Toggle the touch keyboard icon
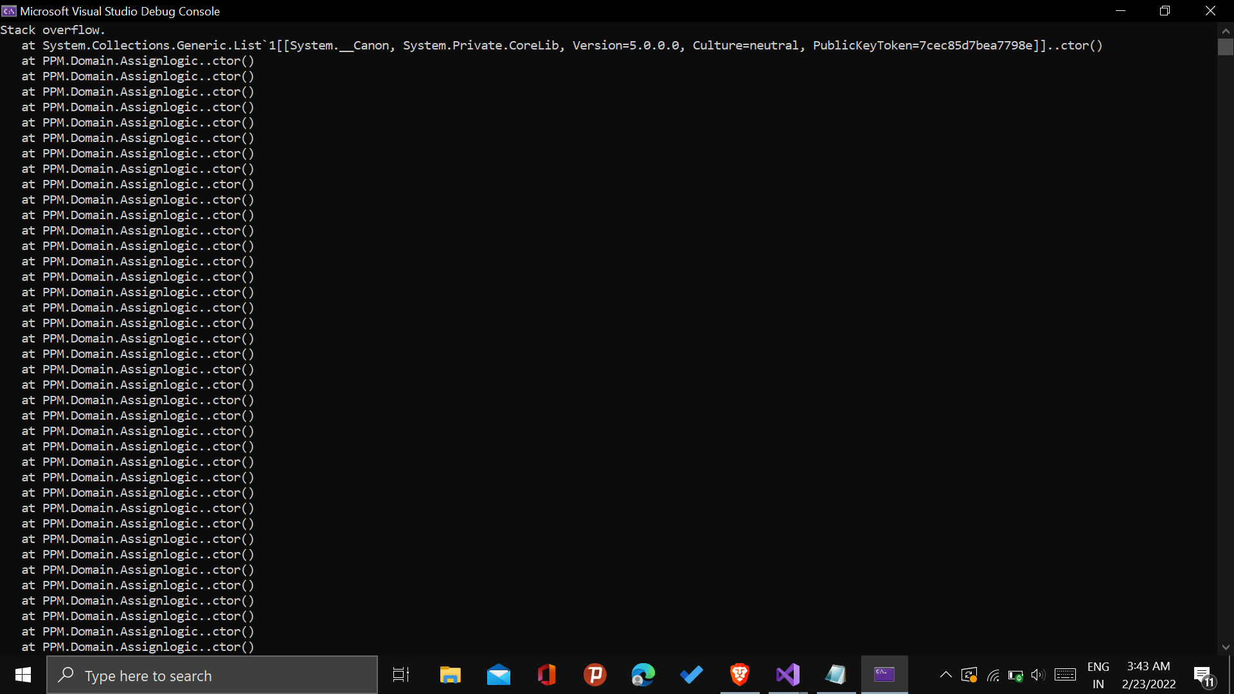The image size is (1234, 694). pos(1065,675)
